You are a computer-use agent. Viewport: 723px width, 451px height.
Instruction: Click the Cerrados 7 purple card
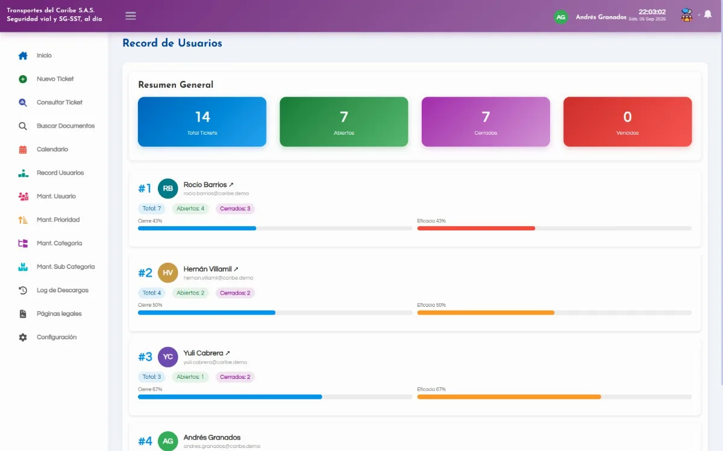[486, 121]
